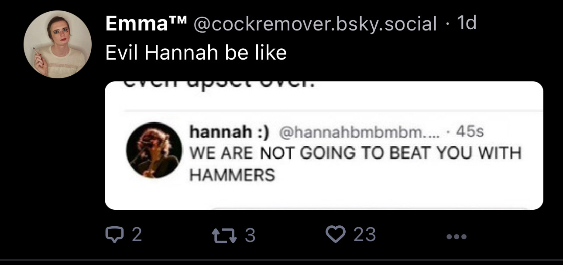Expand the embedded screenshot image
This screenshot has width=563, height=265.
[324, 145]
